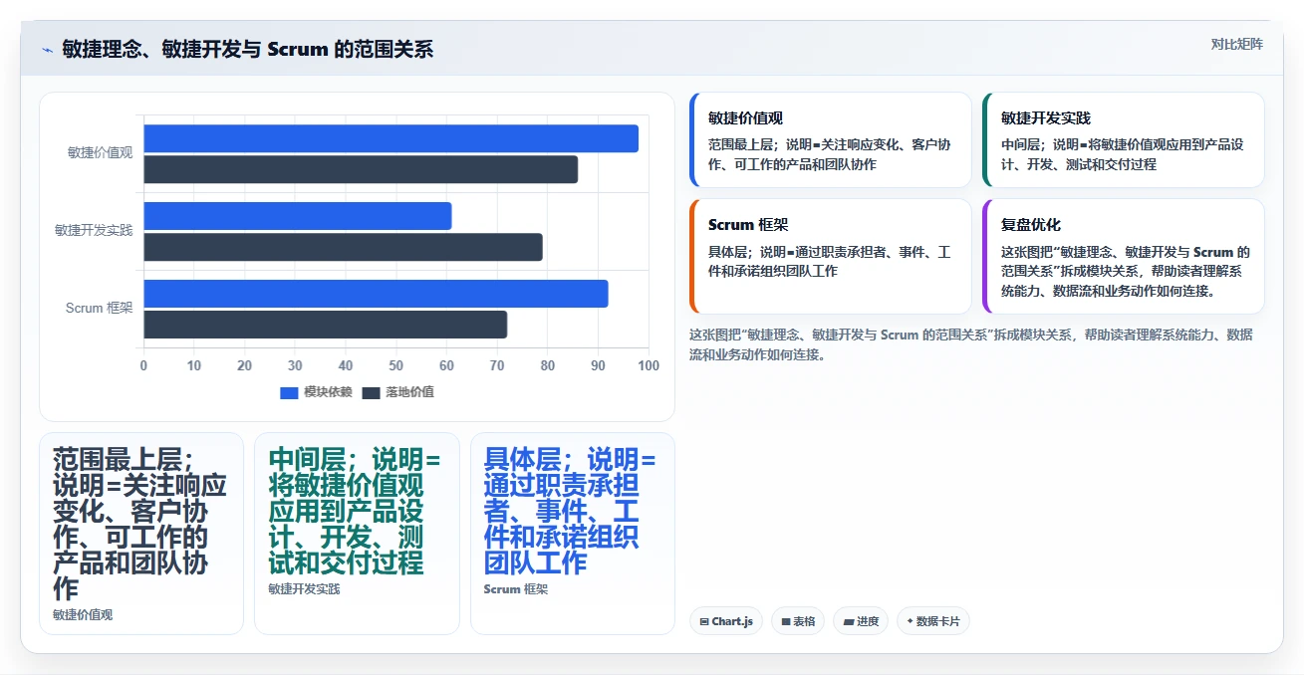Click the x-axis tick value 0
This screenshot has width=1304, height=675.
[143, 365]
